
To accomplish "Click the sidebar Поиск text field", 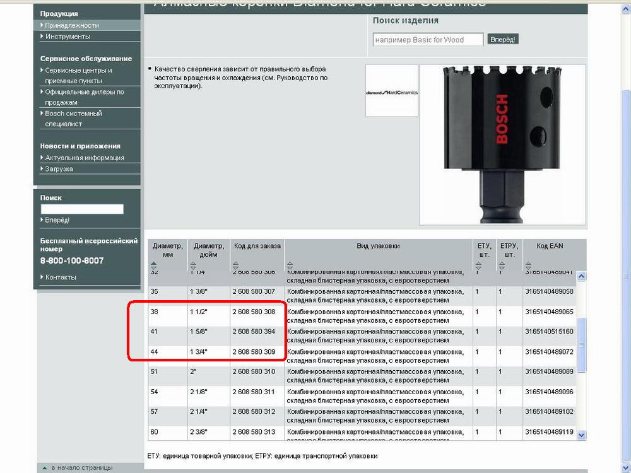I will tap(82, 209).
